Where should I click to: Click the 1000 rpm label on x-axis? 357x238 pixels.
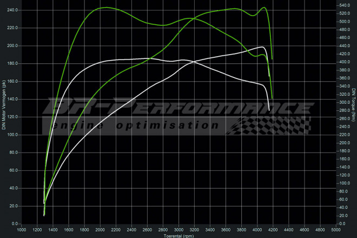tap(22, 229)
